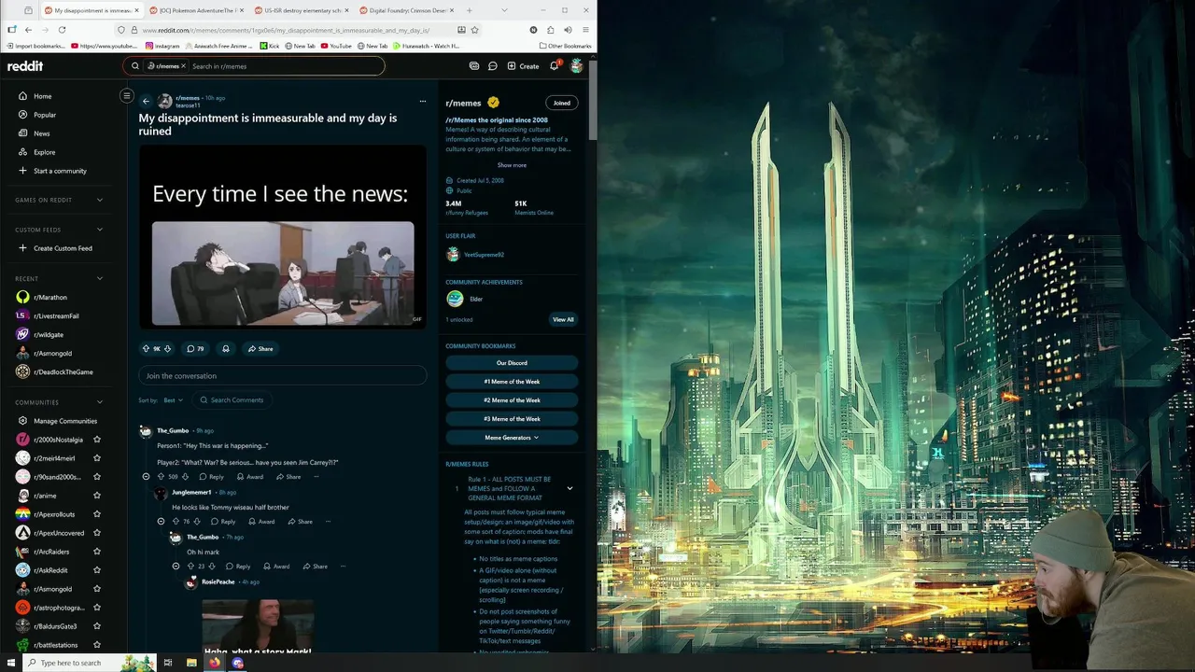Toggle the Joined button for r/memes

point(562,103)
